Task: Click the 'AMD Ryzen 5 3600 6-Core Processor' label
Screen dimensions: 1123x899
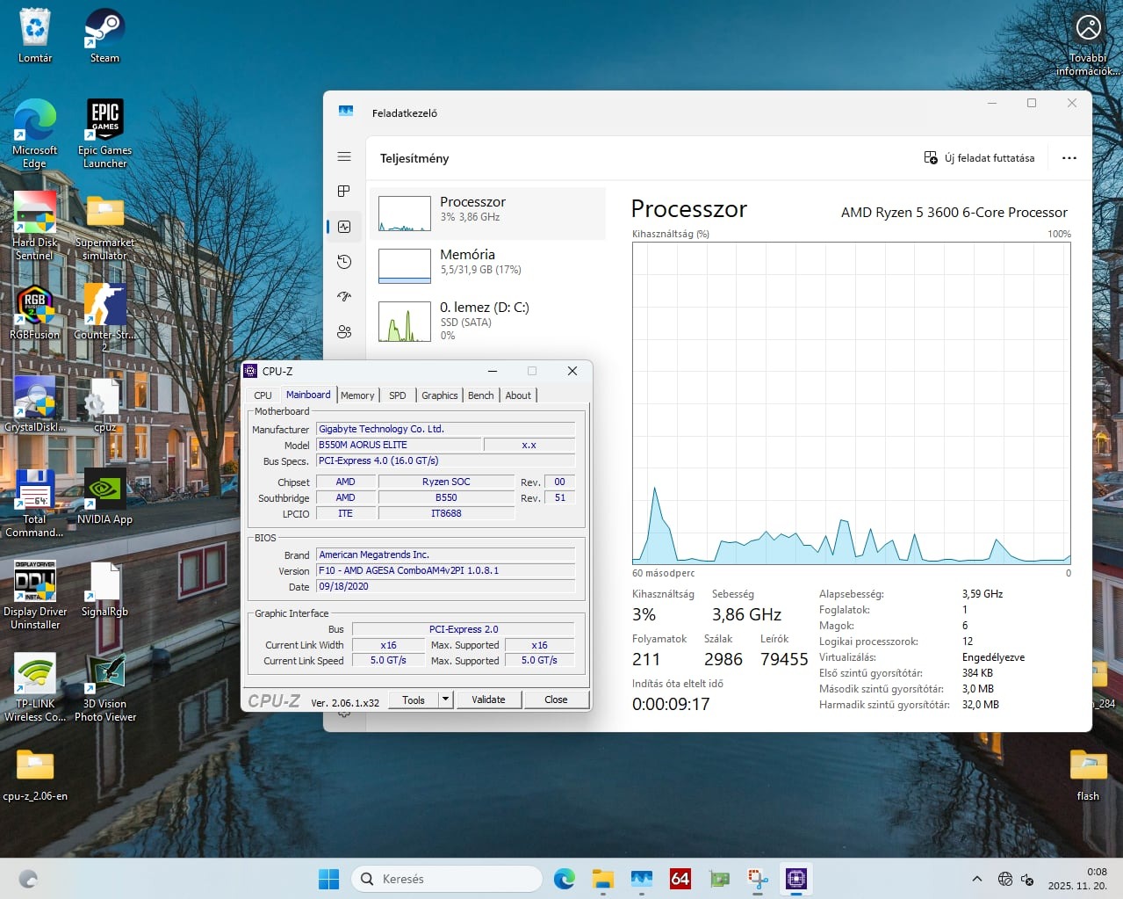Action: [954, 212]
